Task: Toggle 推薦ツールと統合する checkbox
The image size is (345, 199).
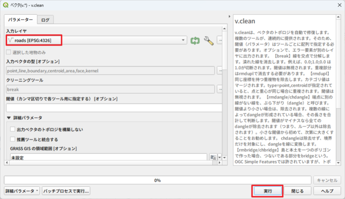Action: click(x=13, y=139)
